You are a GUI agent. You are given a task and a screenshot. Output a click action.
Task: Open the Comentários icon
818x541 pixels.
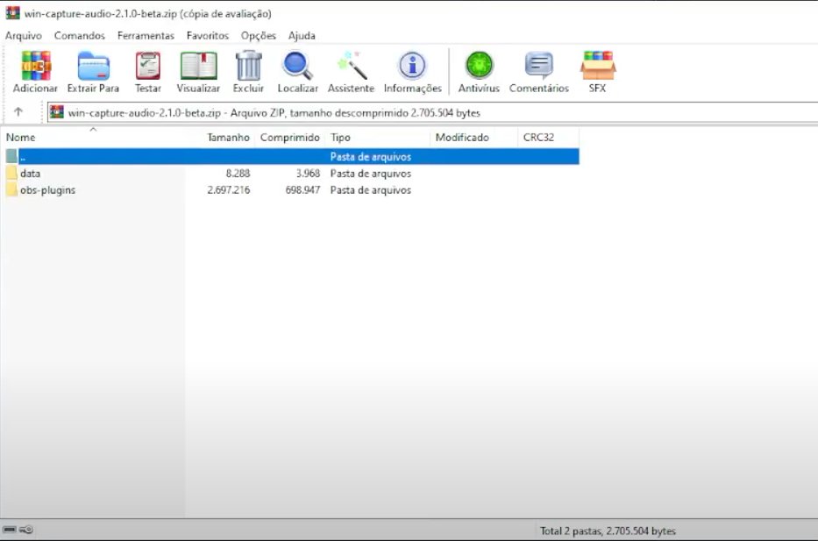pyautogui.click(x=539, y=66)
